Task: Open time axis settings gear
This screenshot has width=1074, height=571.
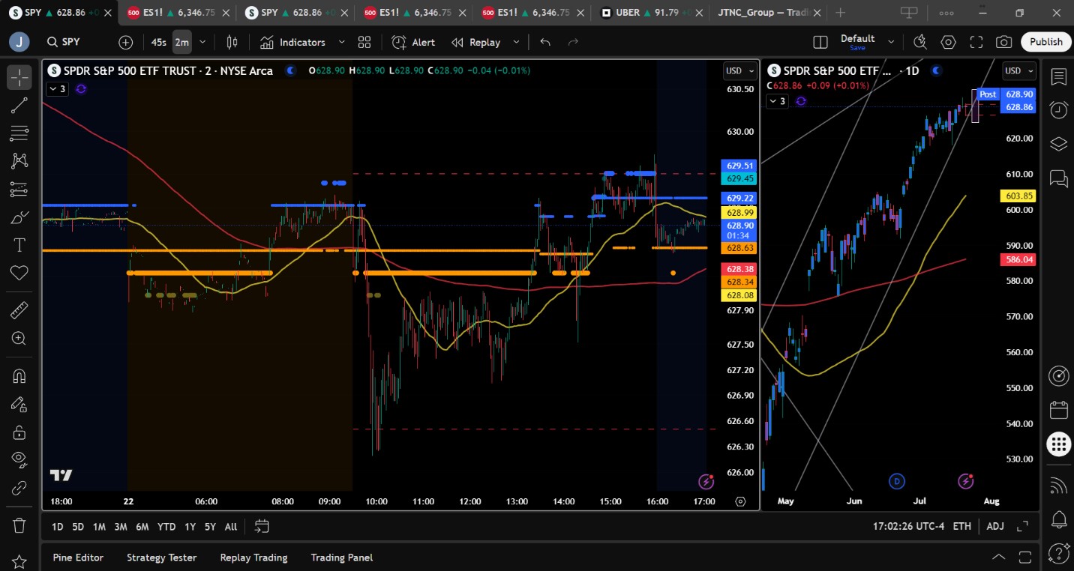Action: click(x=741, y=501)
